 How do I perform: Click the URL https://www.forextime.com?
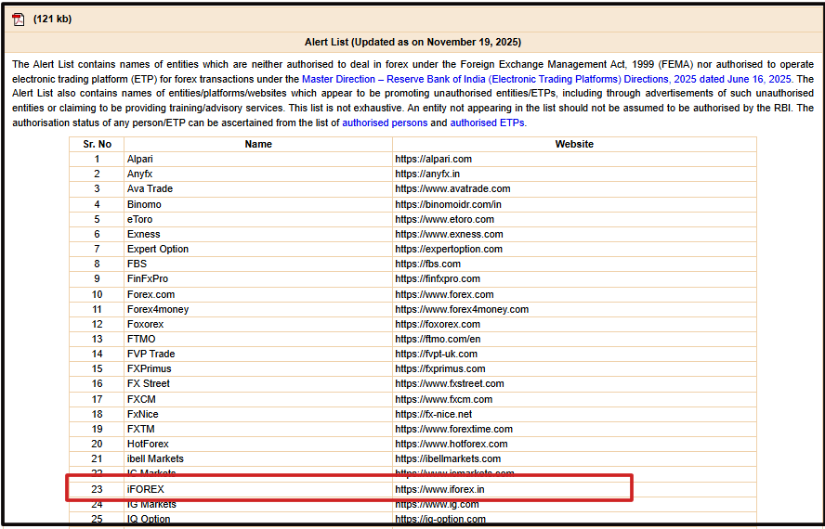click(x=454, y=429)
